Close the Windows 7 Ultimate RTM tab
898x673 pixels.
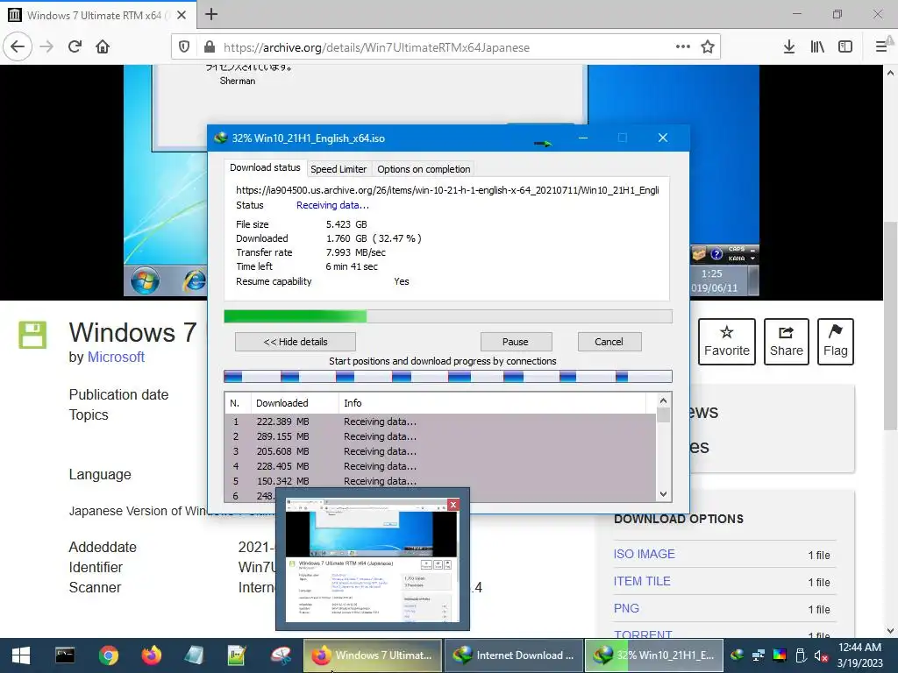[182, 15]
